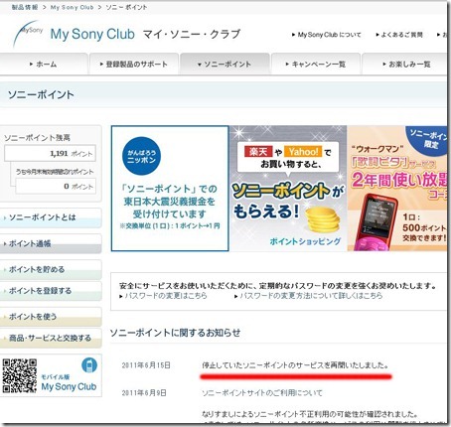Image resolution: width=451 pixels, height=427 pixels.
Task: Click the red Walkman player image
Action: coord(376,222)
